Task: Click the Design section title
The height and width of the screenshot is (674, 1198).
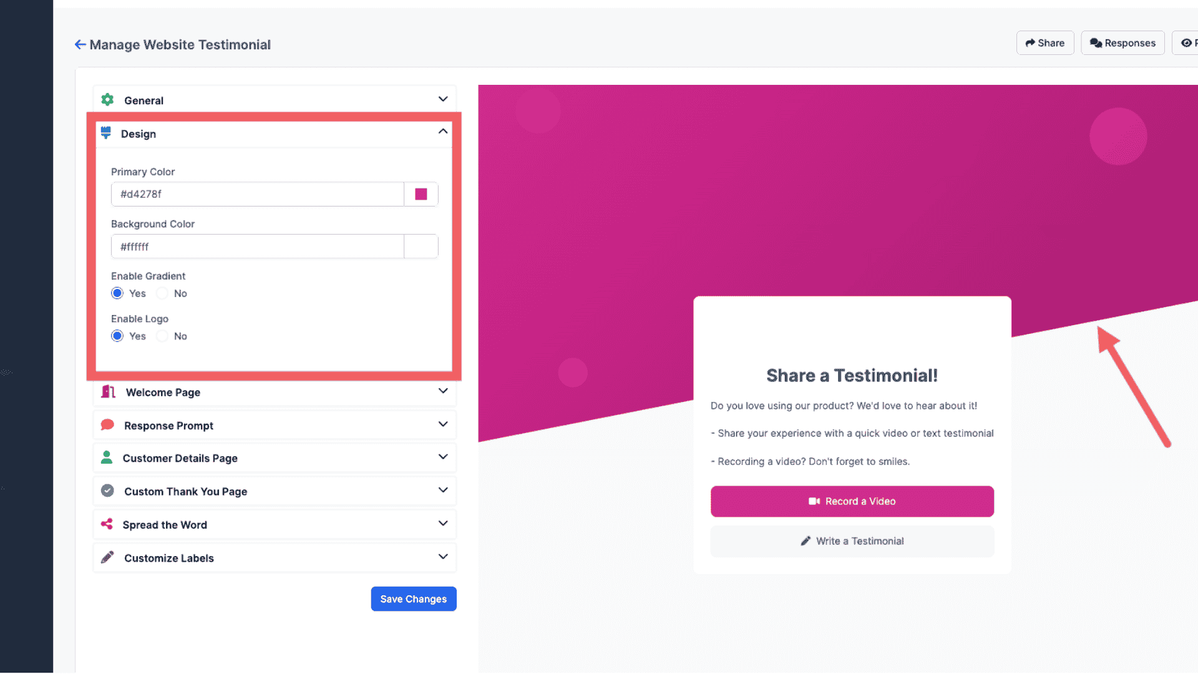Action: click(x=139, y=134)
